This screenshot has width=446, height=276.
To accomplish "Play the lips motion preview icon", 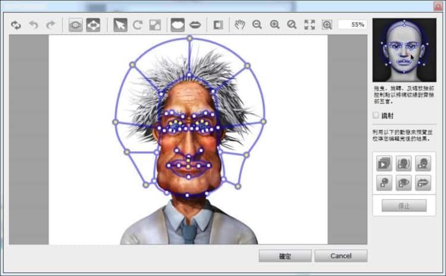I will [423, 183].
